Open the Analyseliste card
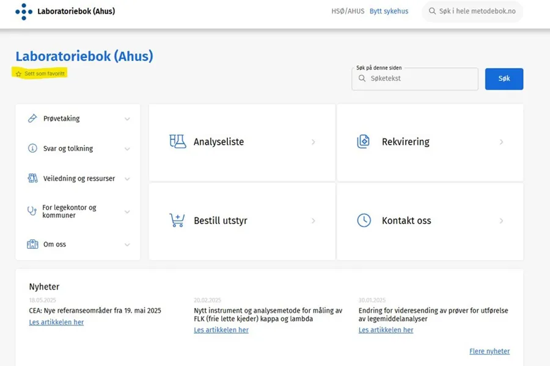 (242, 142)
